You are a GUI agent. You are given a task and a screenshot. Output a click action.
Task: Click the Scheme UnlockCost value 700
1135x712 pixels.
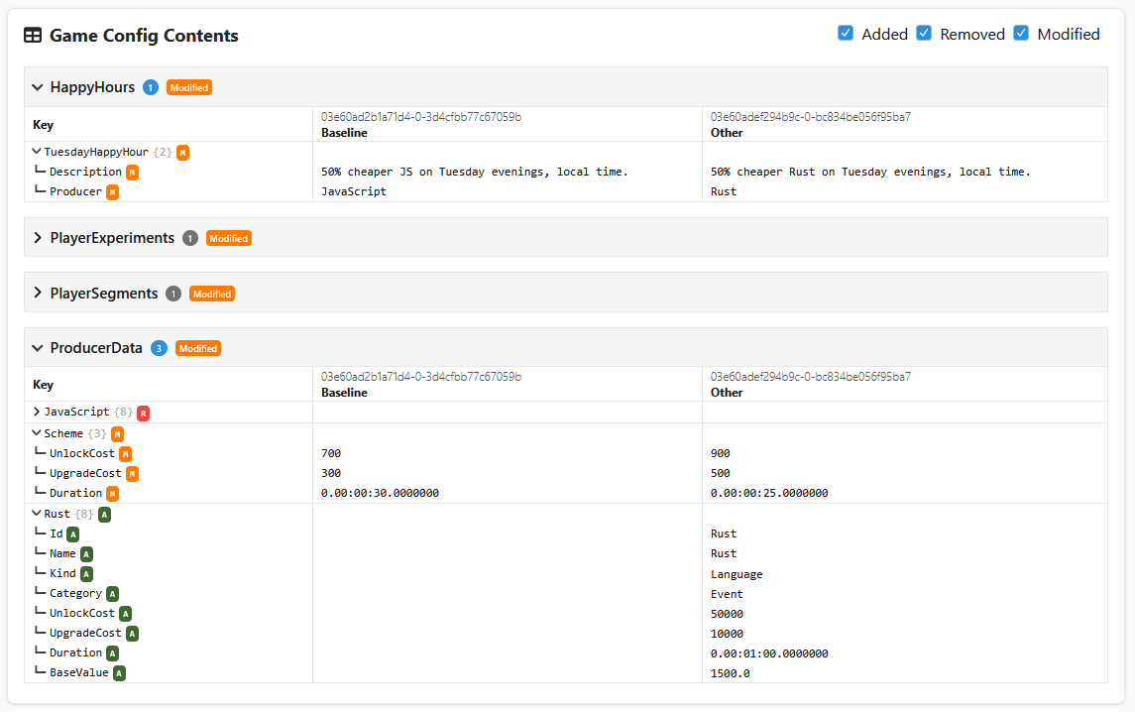[331, 453]
